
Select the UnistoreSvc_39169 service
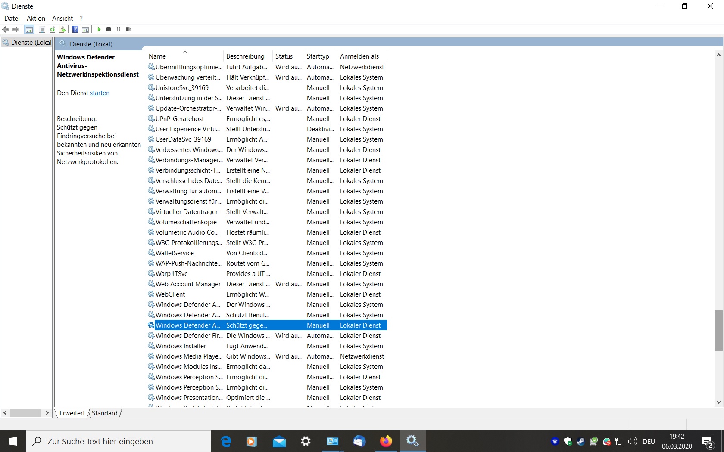coord(267,88)
